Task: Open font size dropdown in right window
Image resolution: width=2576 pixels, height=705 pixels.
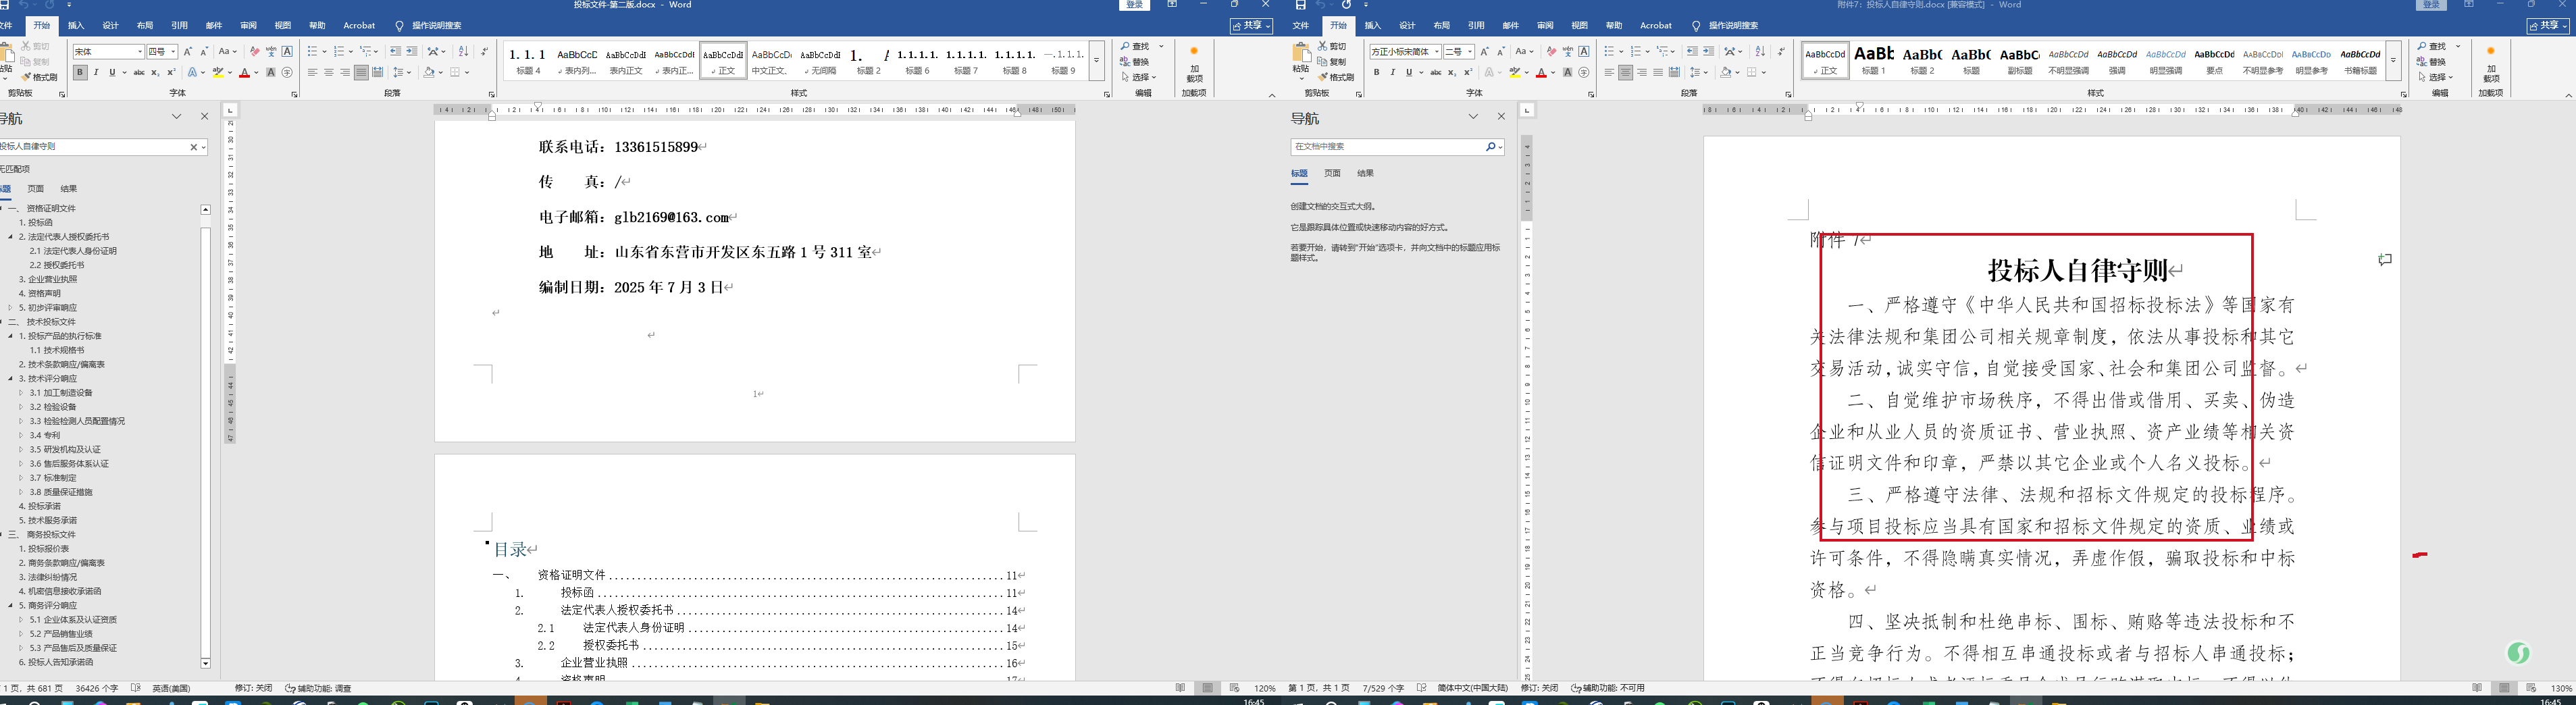Action: [x=1470, y=51]
